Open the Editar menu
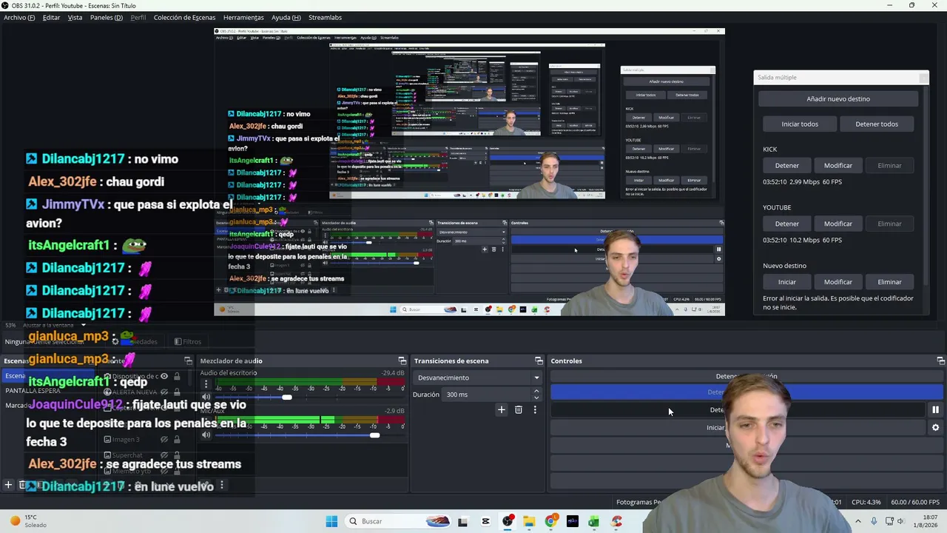947x533 pixels. point(51,18)
